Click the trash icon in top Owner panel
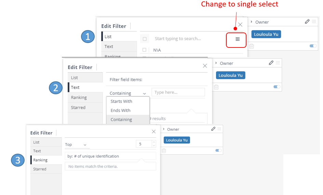 [252, 46]
